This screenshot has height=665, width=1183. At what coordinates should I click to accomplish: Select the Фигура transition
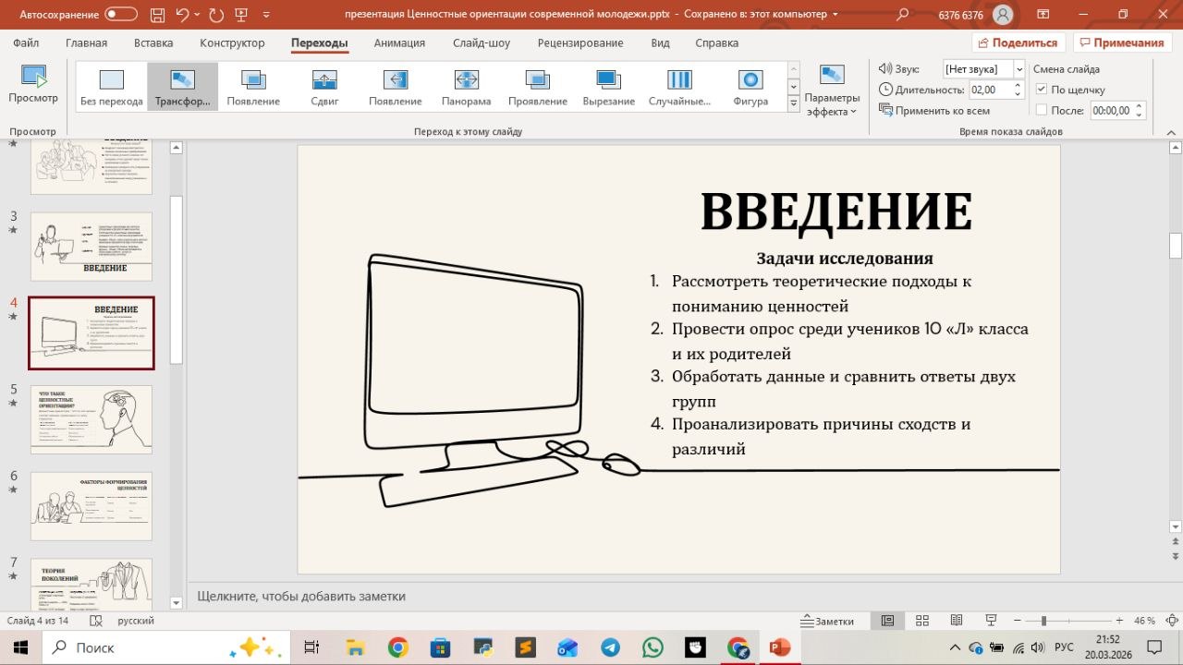[751, 87]
